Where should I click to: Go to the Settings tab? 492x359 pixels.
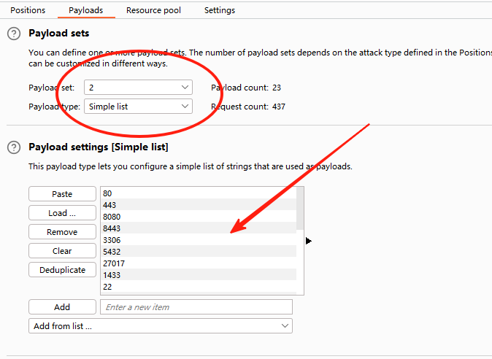point(220,10)
